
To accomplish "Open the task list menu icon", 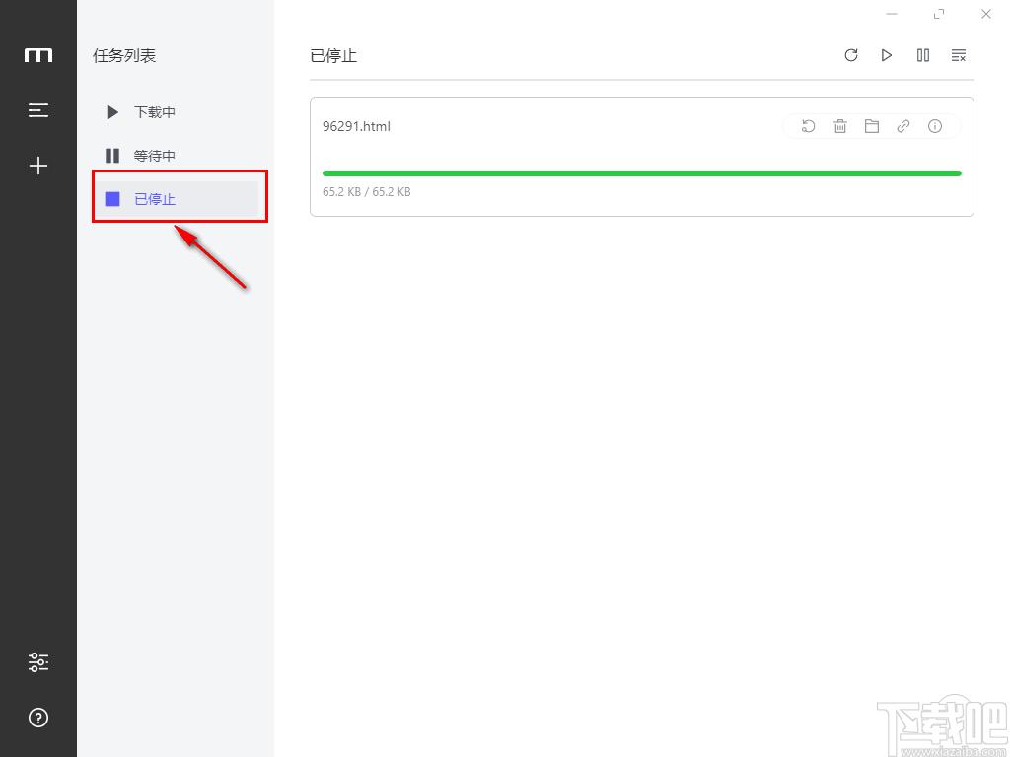I will tap(38, 110).
